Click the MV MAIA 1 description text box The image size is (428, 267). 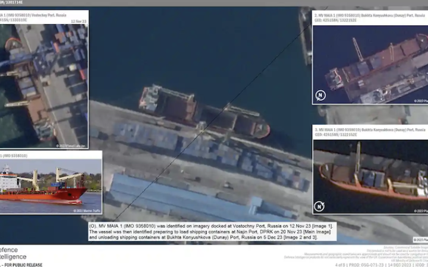pos(212,231)
